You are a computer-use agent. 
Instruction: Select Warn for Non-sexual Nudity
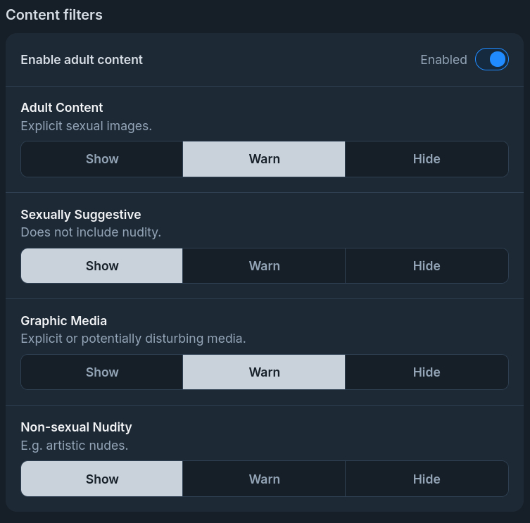[x=264, y=479]
